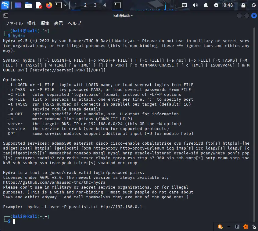This screenshot has height=231, width=258.
Task: Click the R indicator in bottom tray
Action: point(237,227)
